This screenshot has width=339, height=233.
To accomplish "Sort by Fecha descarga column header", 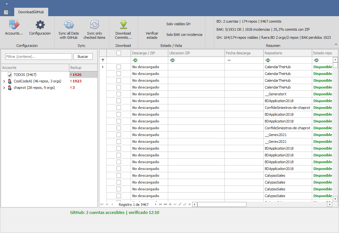I will coord(244,53).
